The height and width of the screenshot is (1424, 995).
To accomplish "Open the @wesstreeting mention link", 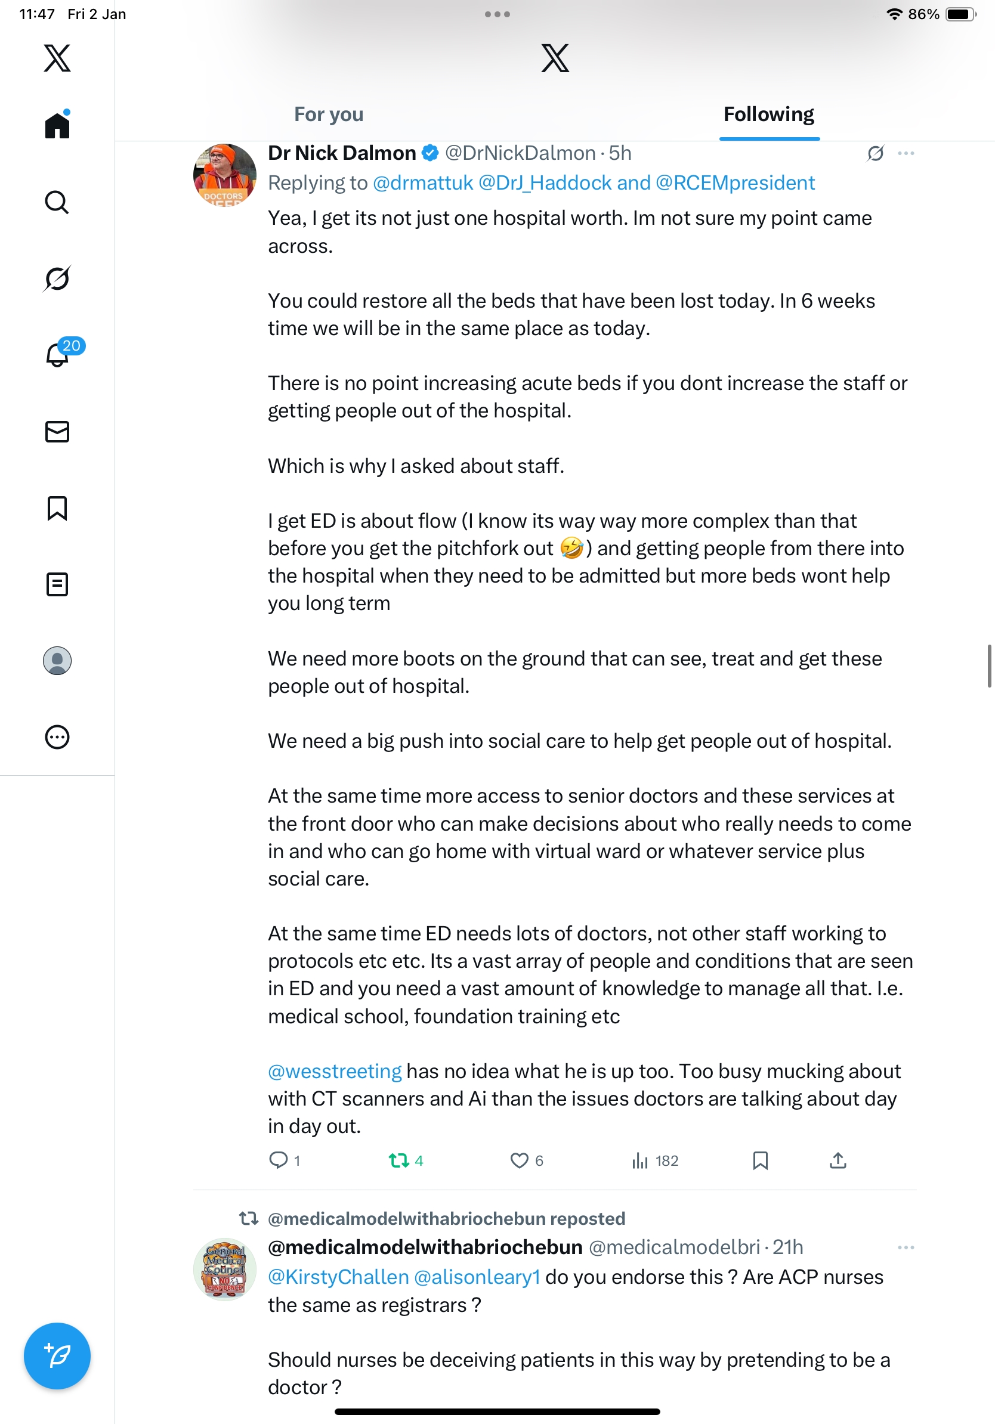I will coord(335,1071).
